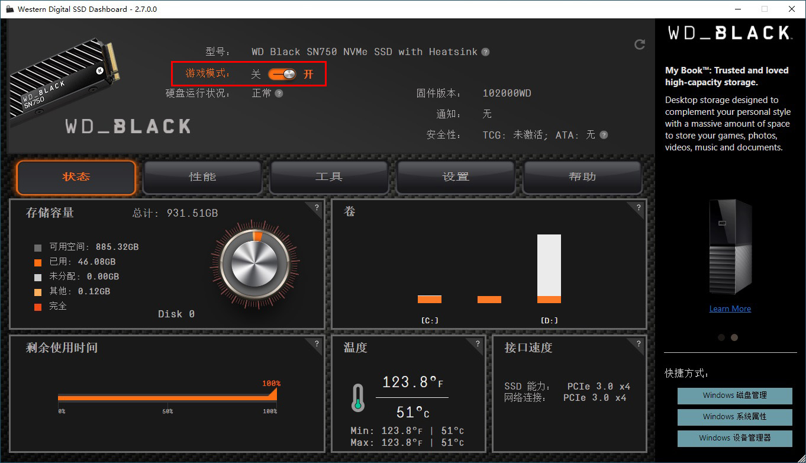Click the 已用 orange legend swatch

[x=38, y=262]
